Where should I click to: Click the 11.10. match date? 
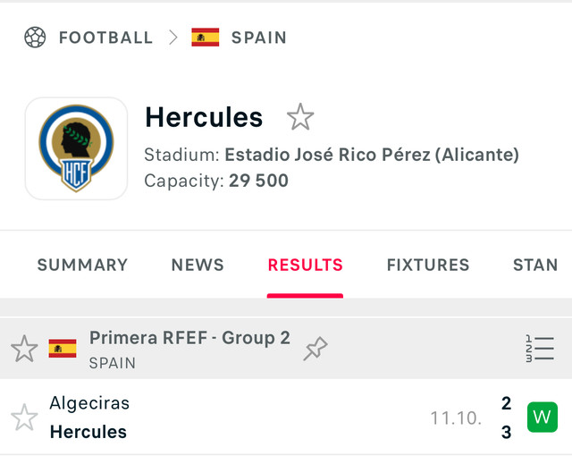(x=456, y=418)
